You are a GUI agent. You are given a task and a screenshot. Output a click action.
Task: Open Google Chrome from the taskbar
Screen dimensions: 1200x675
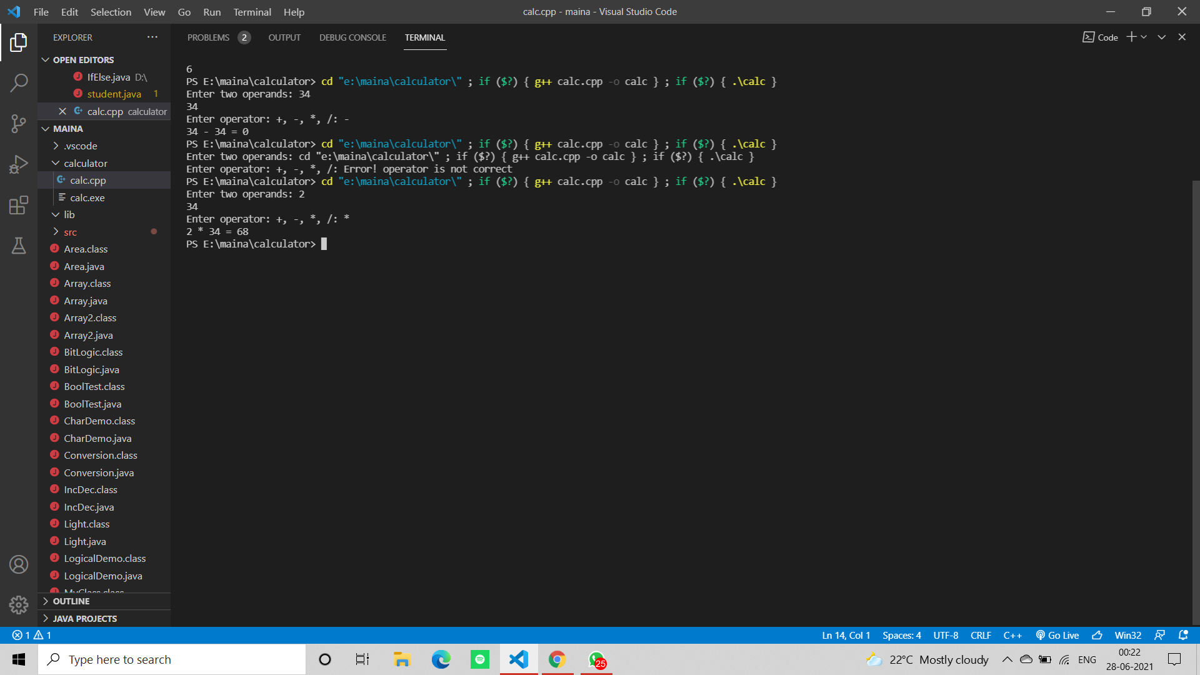pos(557,659)
